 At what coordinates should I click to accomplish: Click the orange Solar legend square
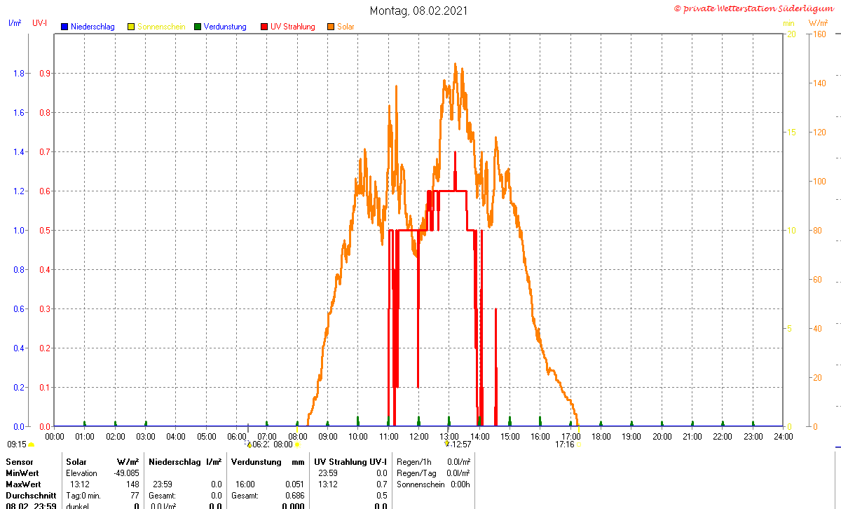331,27
